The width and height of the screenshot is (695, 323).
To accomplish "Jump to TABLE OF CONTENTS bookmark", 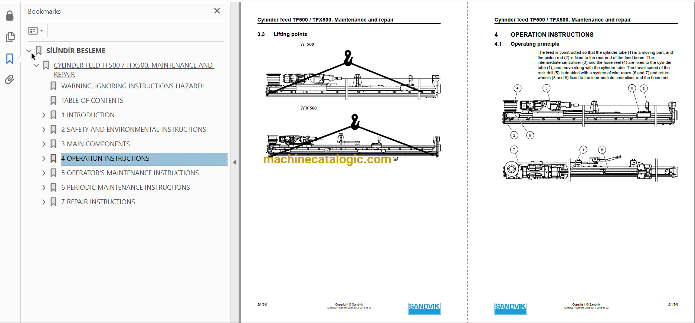I will tap(92, 101).
